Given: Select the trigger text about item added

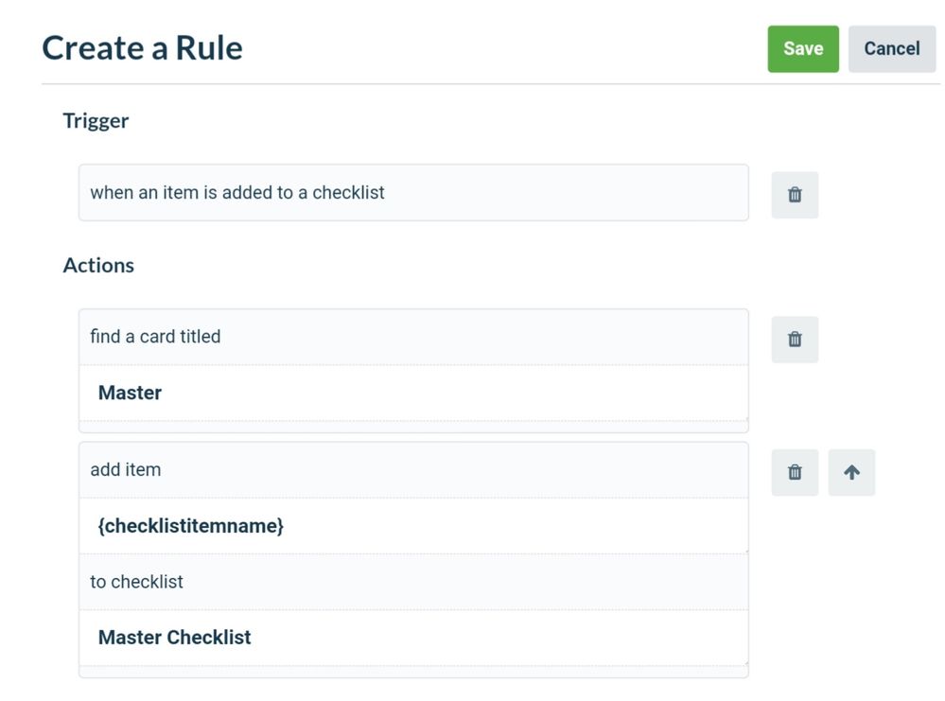Looking at the screenshot, I should [x=236, y=192].
